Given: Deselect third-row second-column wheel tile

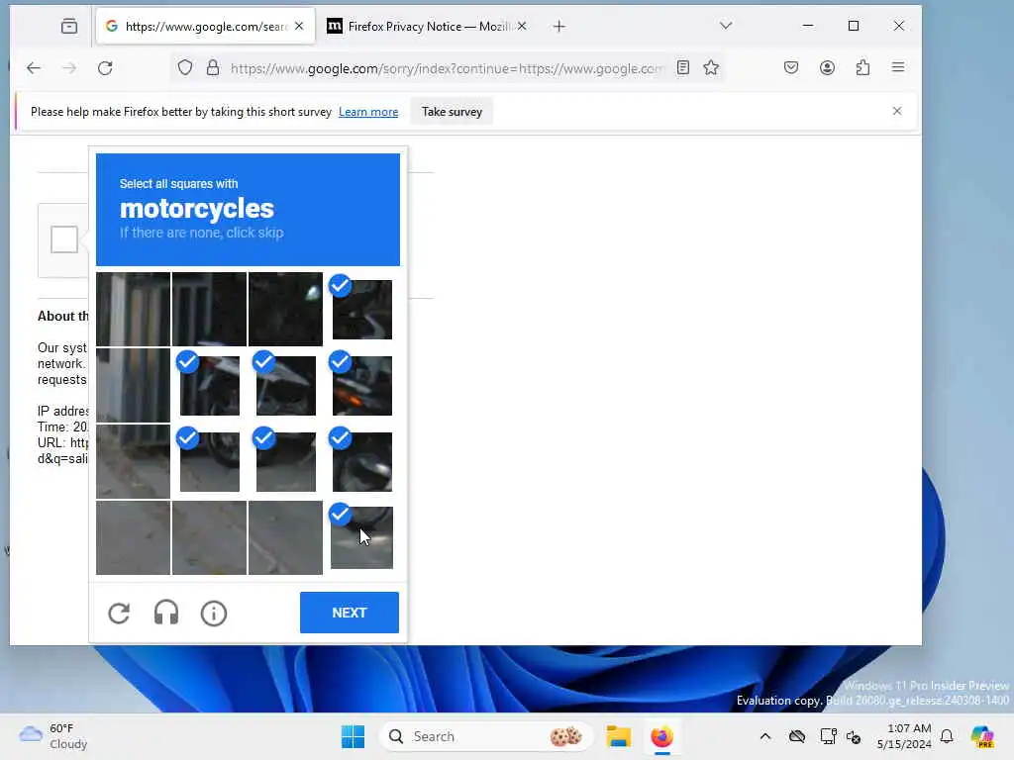Looking at the screenshot, I should tap(210, 461).
